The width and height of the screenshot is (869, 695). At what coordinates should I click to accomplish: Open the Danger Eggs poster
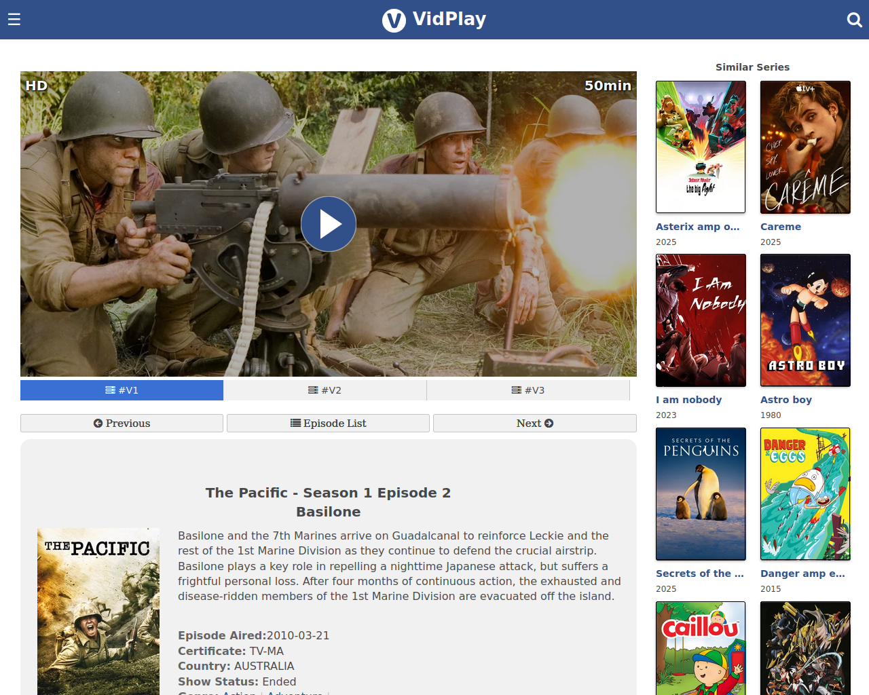coord(805,494)
